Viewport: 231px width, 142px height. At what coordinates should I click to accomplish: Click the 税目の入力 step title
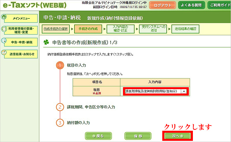coord(76,65)
